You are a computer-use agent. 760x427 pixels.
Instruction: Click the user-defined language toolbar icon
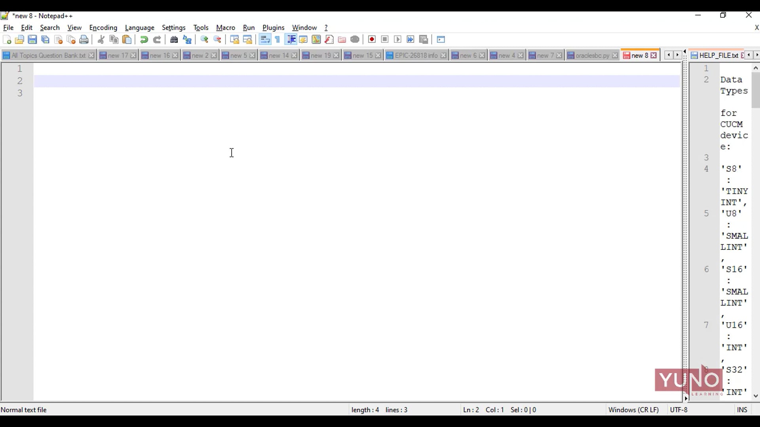303,40
